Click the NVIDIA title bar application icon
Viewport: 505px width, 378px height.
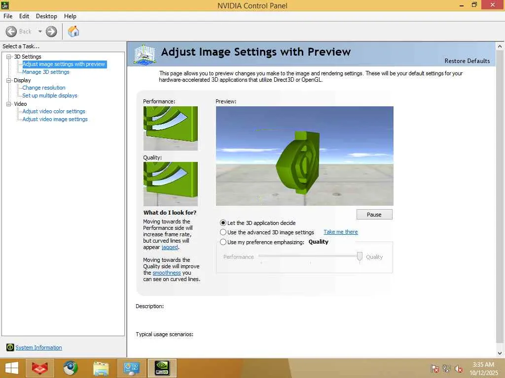[5, 5]
